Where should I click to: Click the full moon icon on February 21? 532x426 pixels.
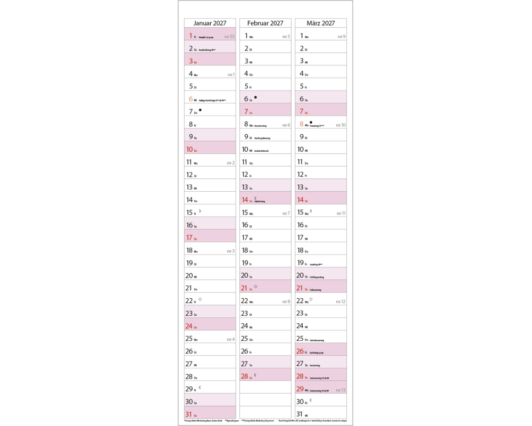(x=256, y=286)
